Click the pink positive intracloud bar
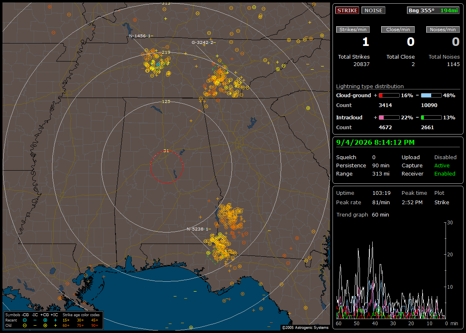Image resolution: width=466 pixels, height=333 pixels. click(389, 118)
